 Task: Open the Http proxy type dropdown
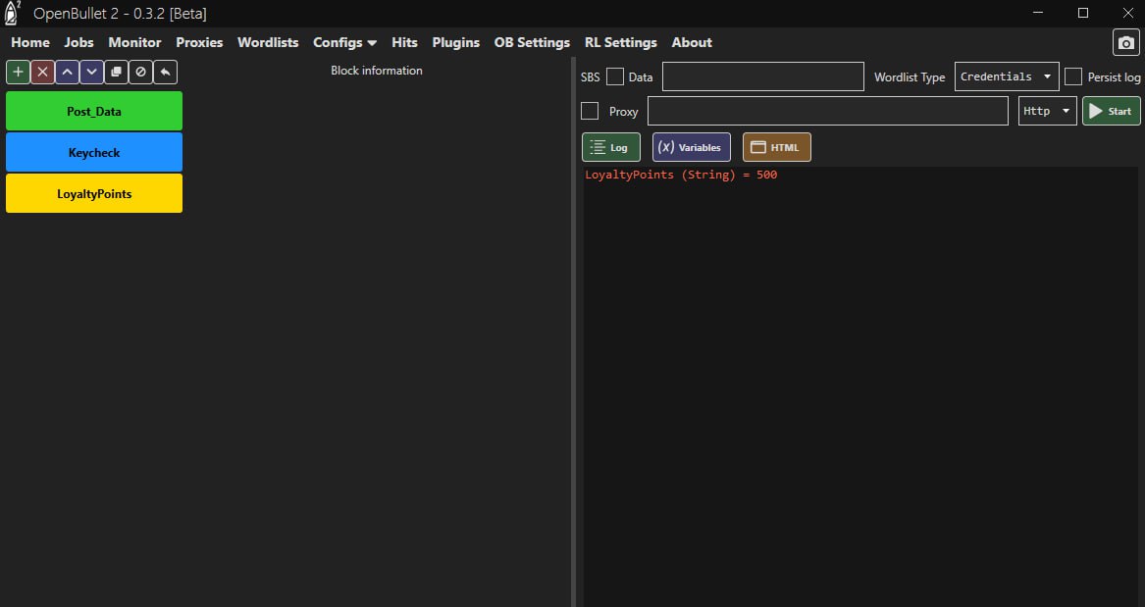tap(1047, 111)
